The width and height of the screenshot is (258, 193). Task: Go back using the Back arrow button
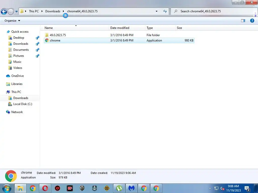coord(4,12)
